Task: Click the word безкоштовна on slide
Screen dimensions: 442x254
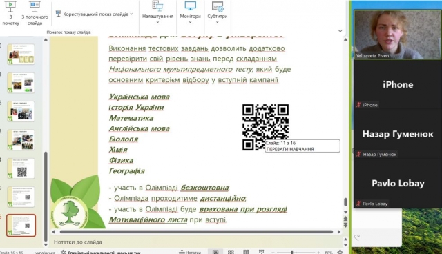Action: click(x=205, y=188)
